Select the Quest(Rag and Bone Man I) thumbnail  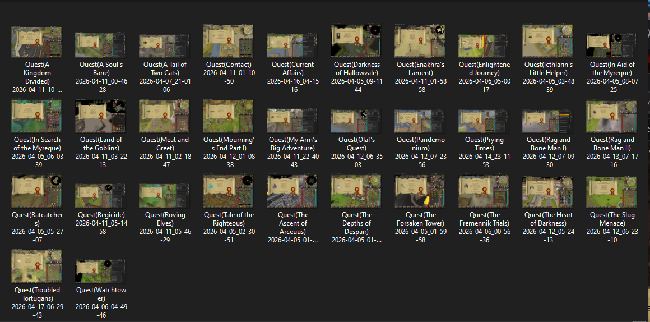click(x=547, y=121)
